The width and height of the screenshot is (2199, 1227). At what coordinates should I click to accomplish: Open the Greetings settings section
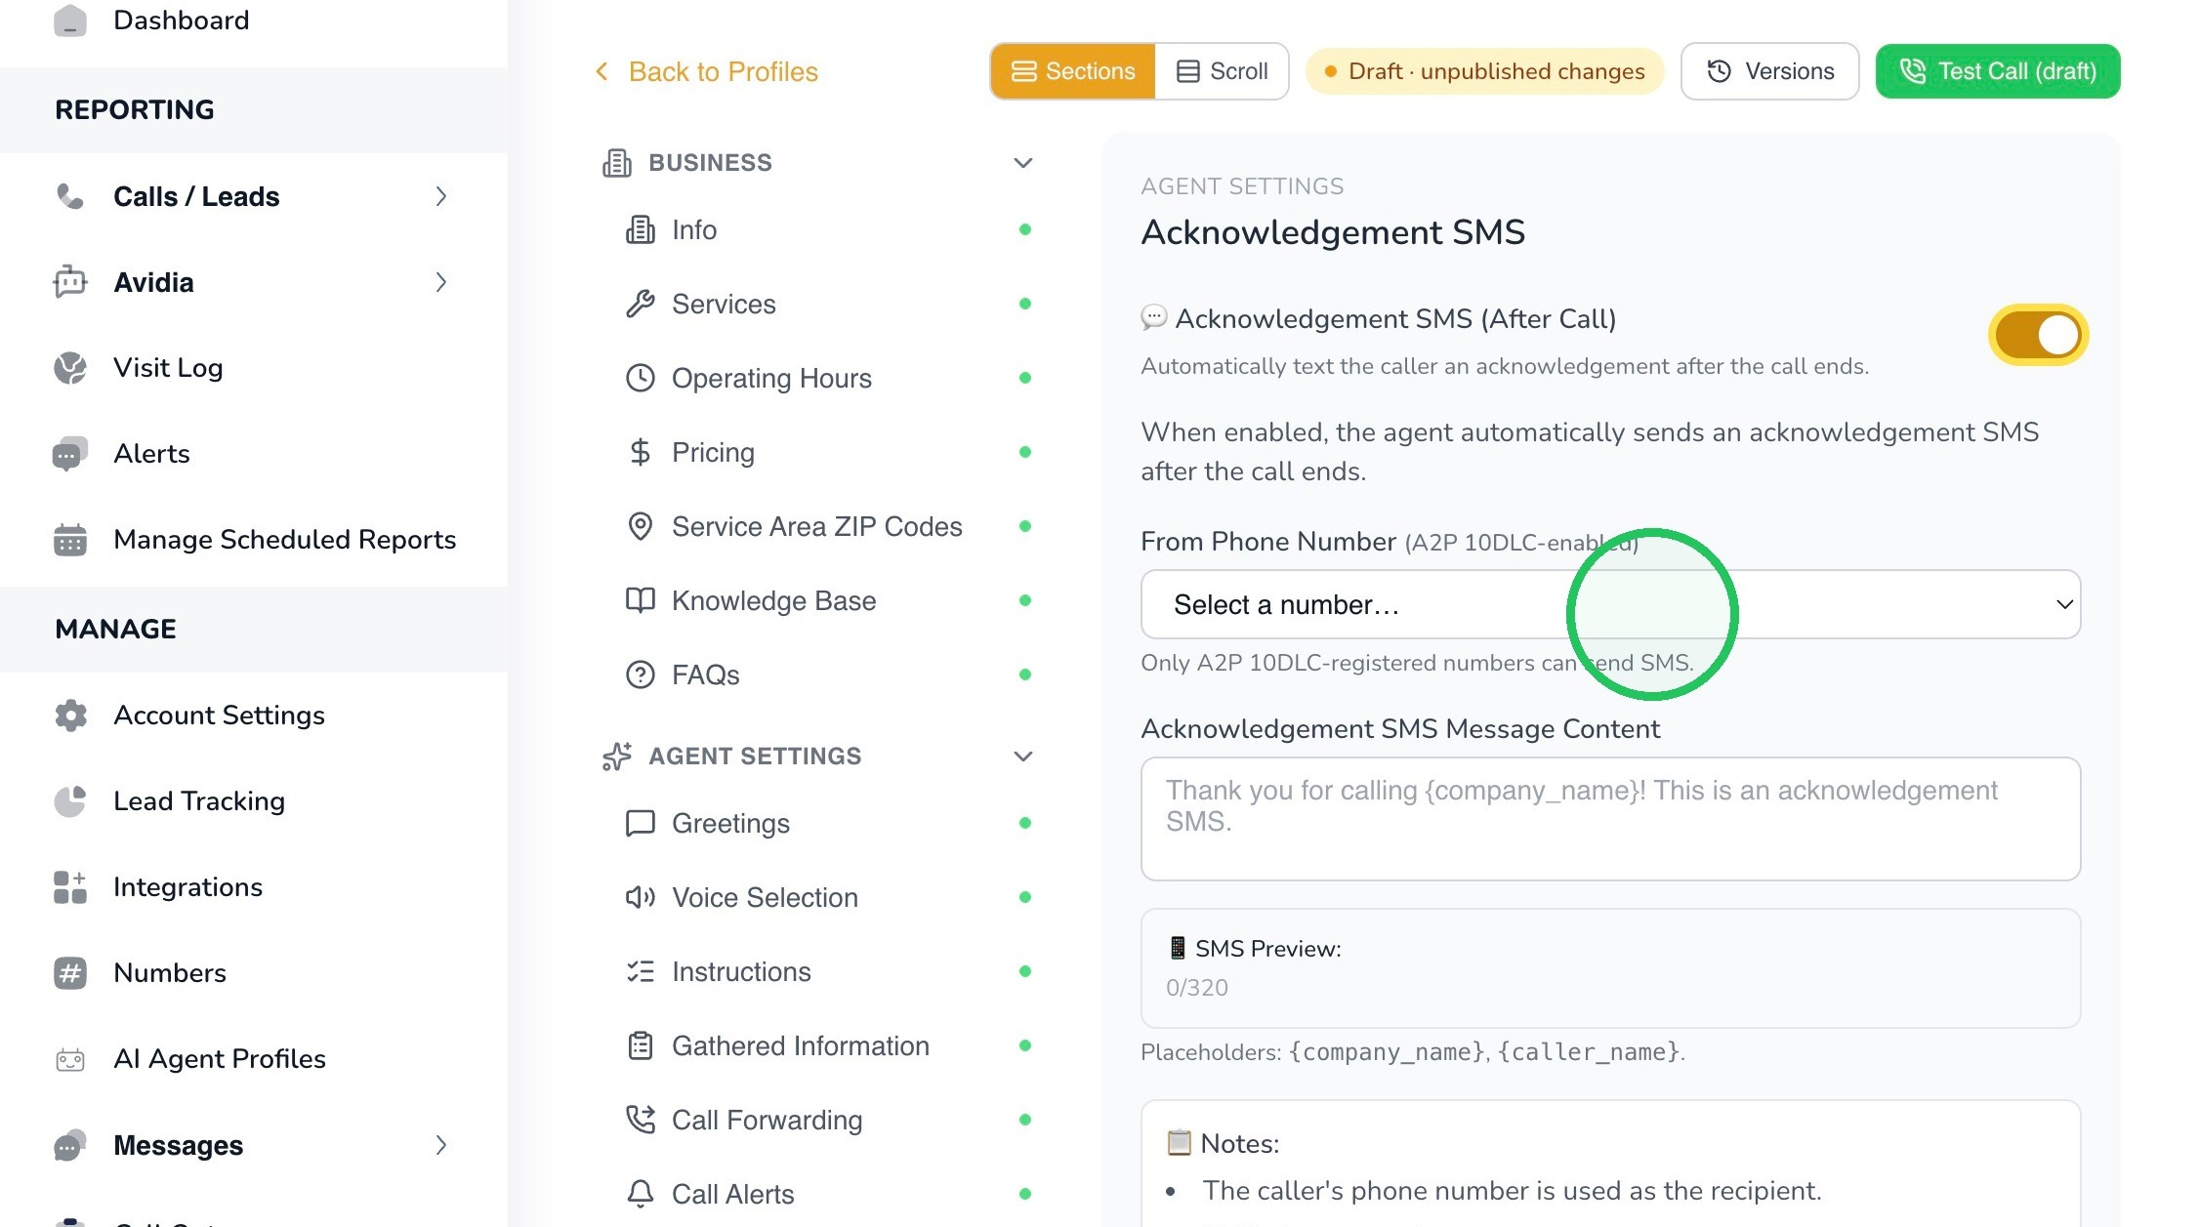[x=826, y=823]
